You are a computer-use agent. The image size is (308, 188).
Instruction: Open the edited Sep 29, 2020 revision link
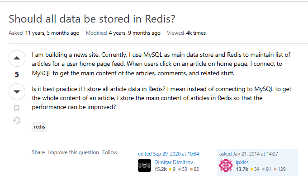(168, 154)
